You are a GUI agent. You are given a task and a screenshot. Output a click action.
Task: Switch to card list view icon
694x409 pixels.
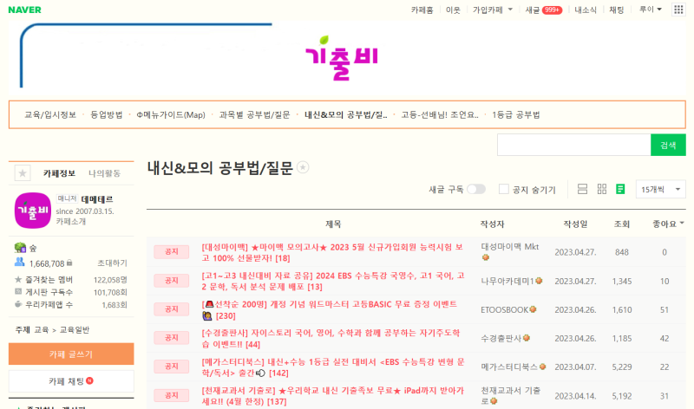tap(582, 189)
